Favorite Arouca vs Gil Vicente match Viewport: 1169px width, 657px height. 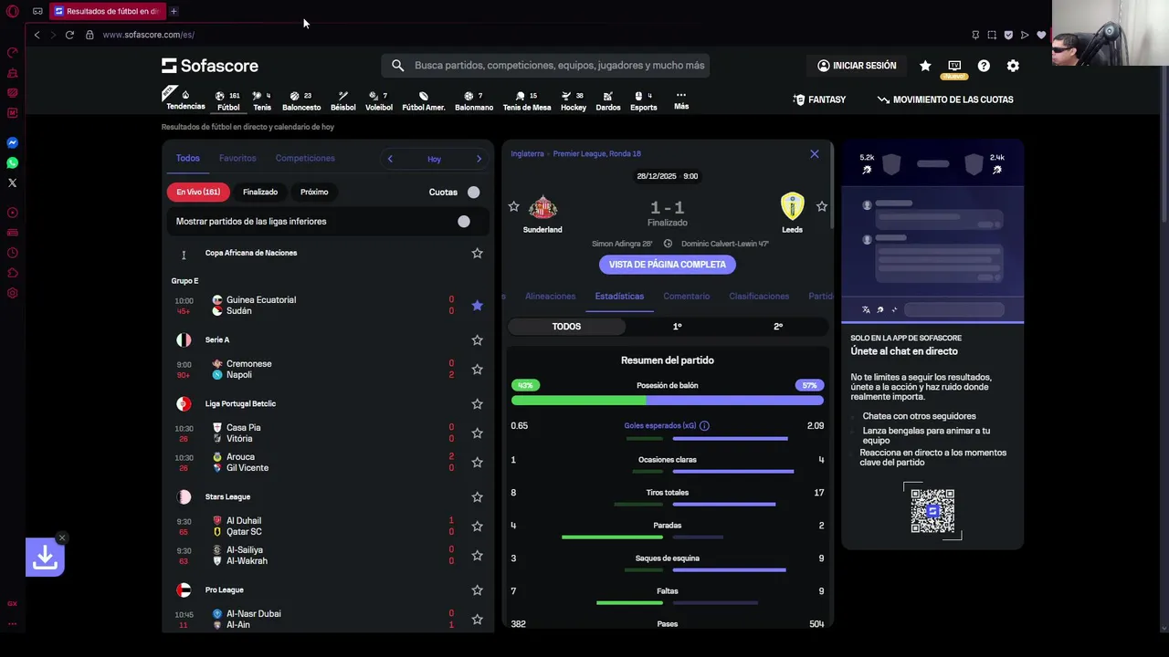pos(477,463)
